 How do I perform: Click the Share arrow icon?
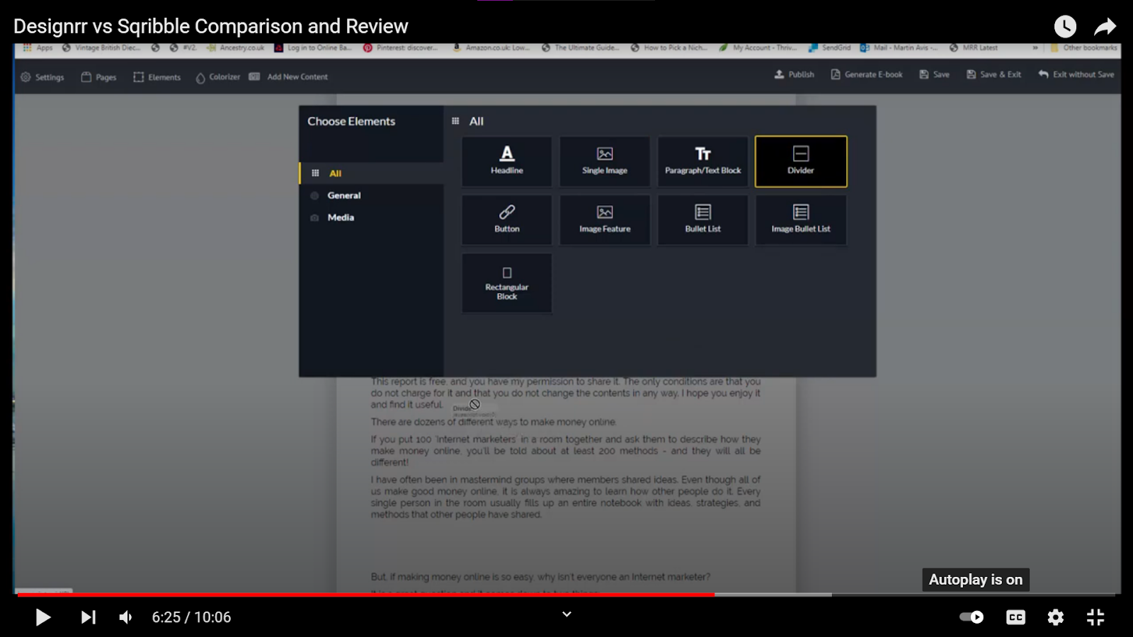(1105, 27)
